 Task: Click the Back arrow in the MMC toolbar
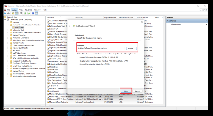point(5,13)
